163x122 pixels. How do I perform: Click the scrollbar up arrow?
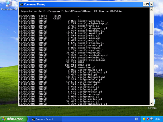click(151, 9)
